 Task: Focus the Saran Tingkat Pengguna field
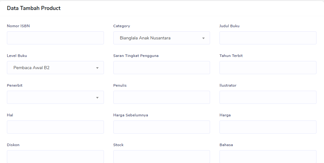[x=161, y=68]
